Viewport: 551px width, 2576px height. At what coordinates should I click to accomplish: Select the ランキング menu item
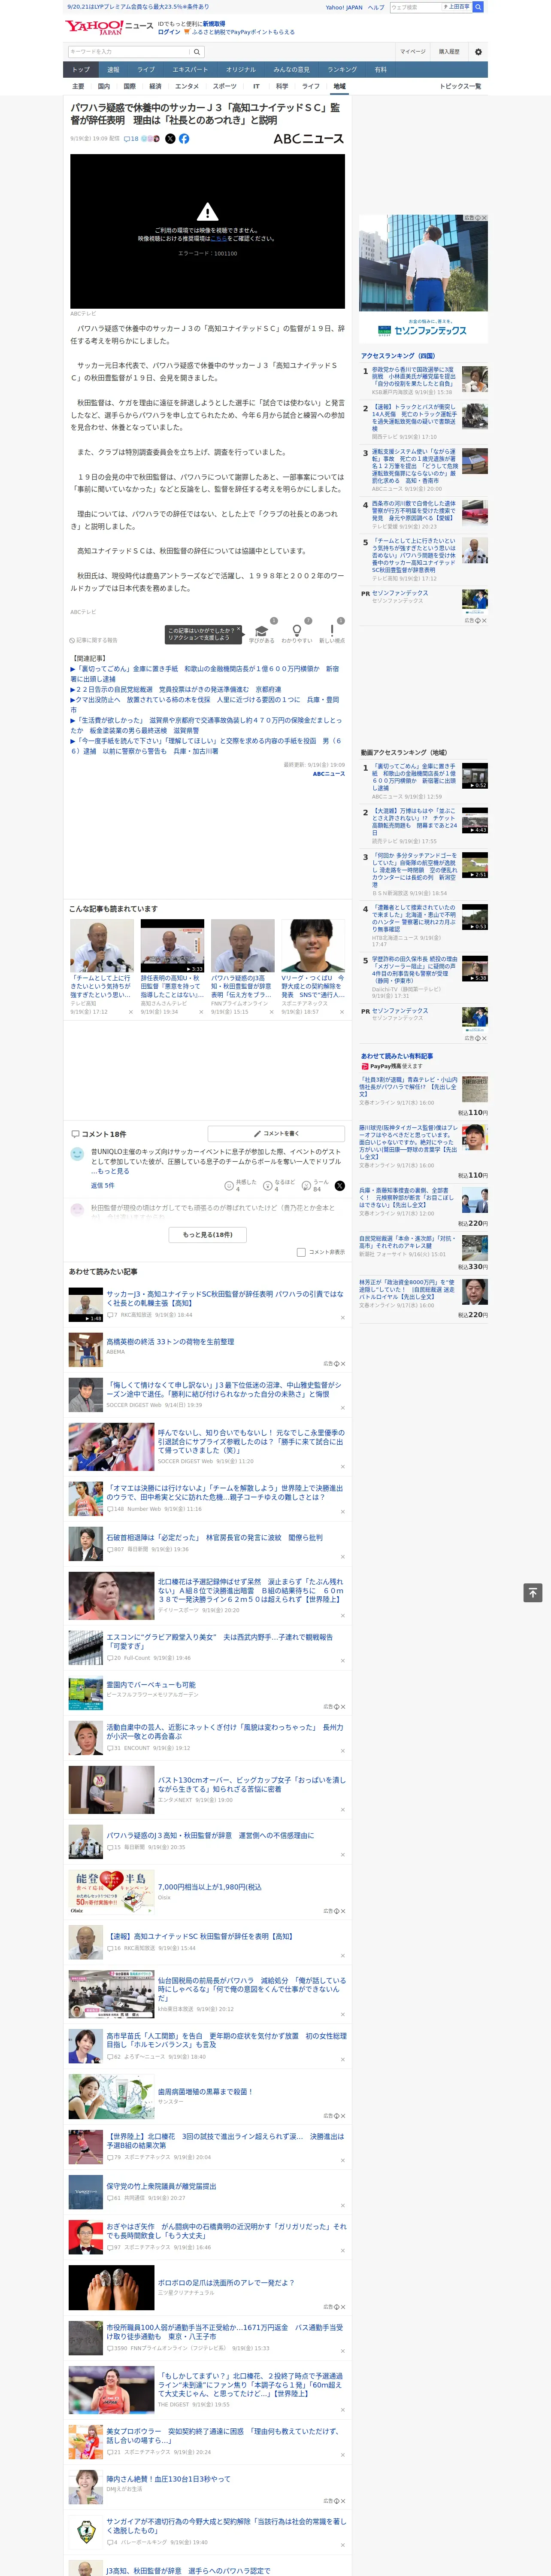coord(342,70)
